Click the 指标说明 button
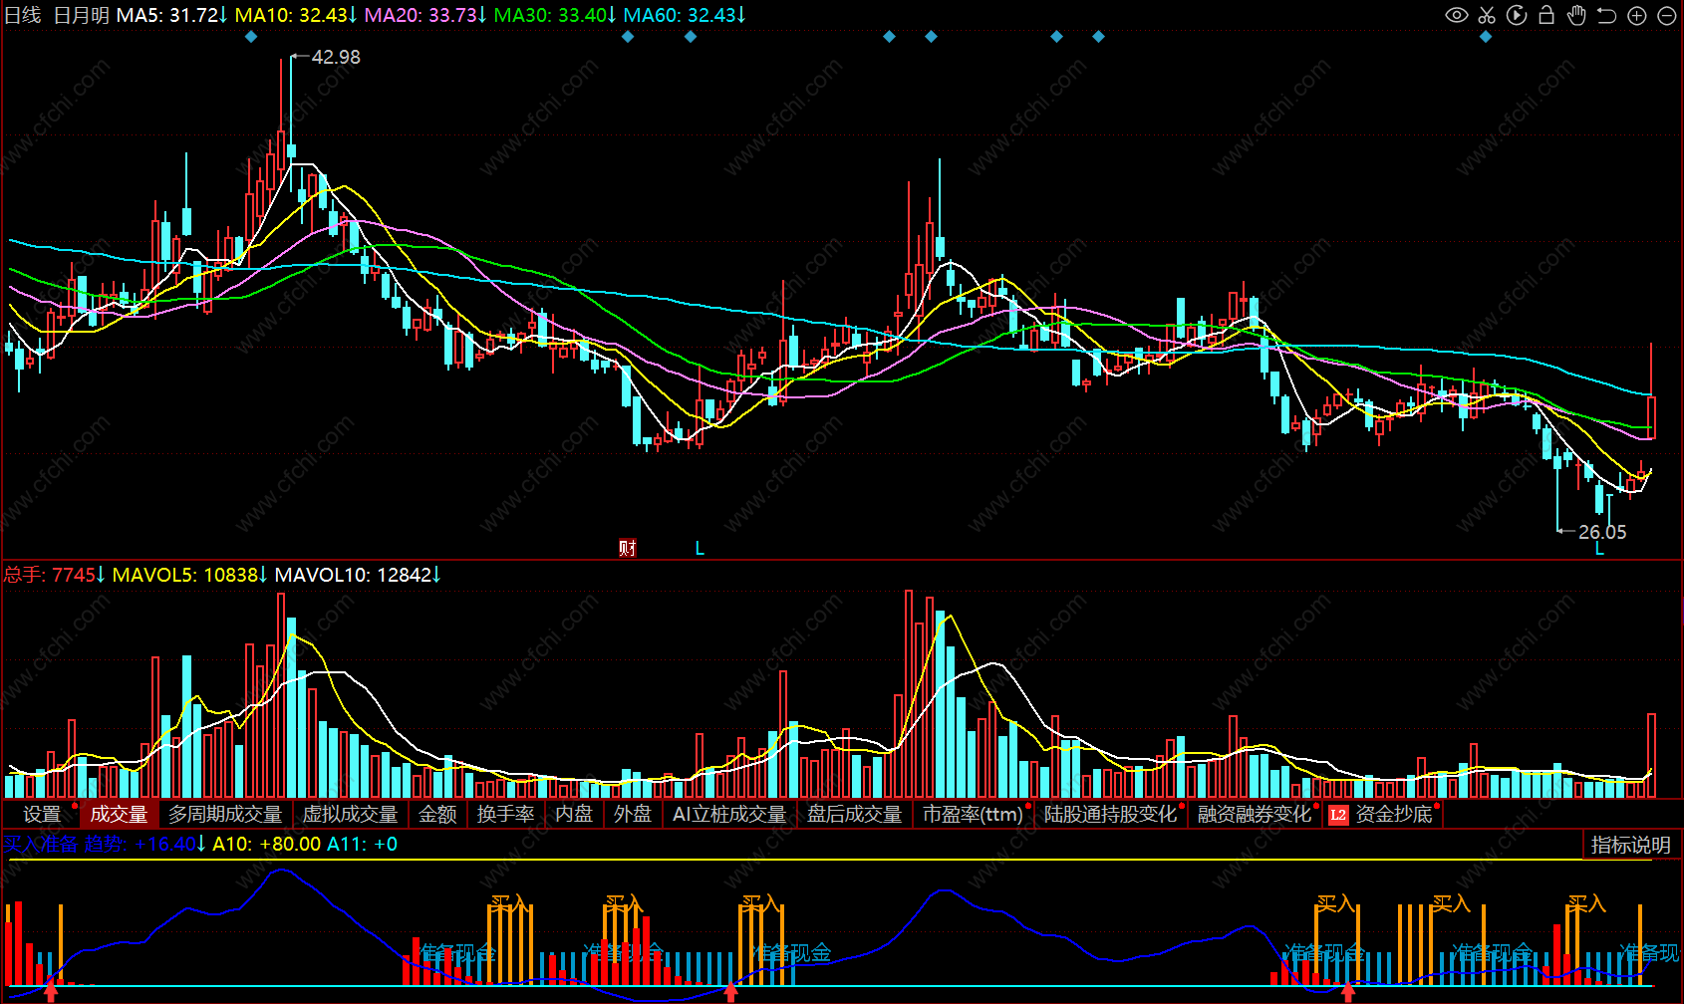The width and height of the screenshot is (1684, 1004). [x=1630, y=845]
